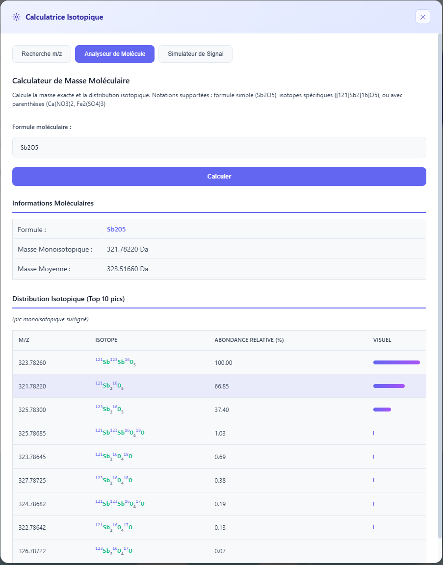Click the M/Z column header
The image size is (443, 565).
[25, 340]
